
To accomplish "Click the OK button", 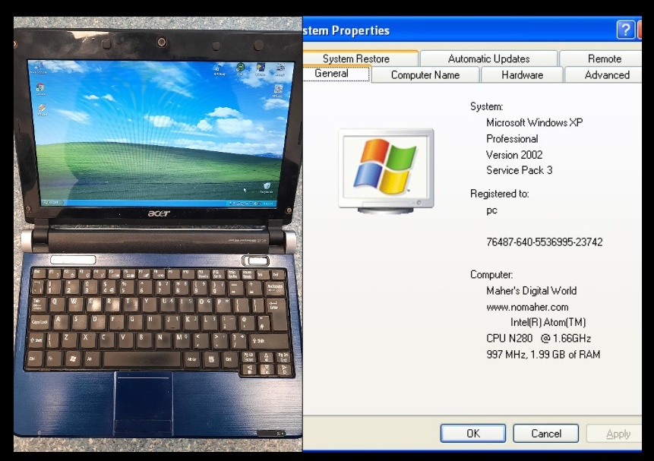I will 473,434.
